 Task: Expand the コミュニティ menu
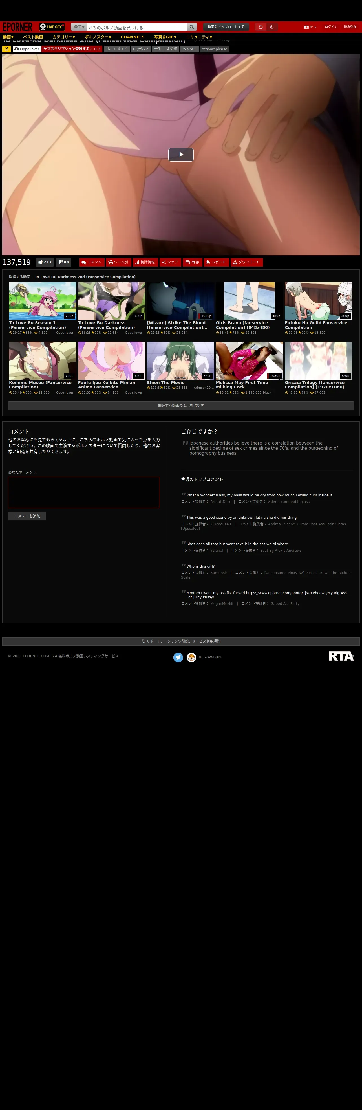(x=199, y=37)
